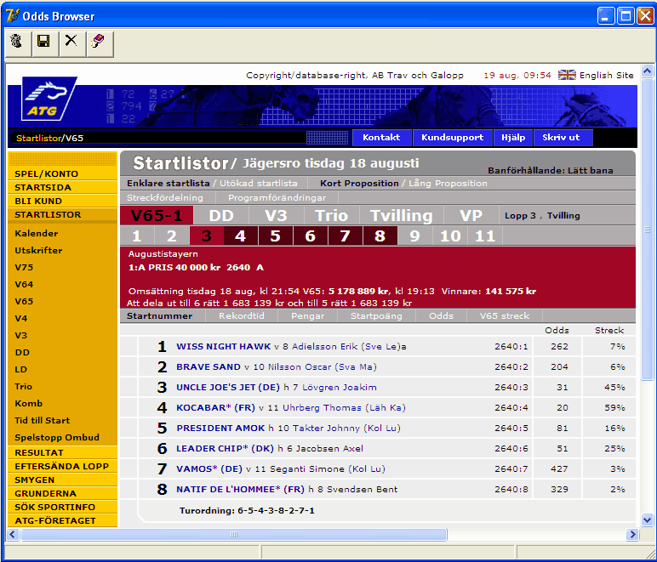Open horse WISS NIGHT HAWK link

coord(223,347)
